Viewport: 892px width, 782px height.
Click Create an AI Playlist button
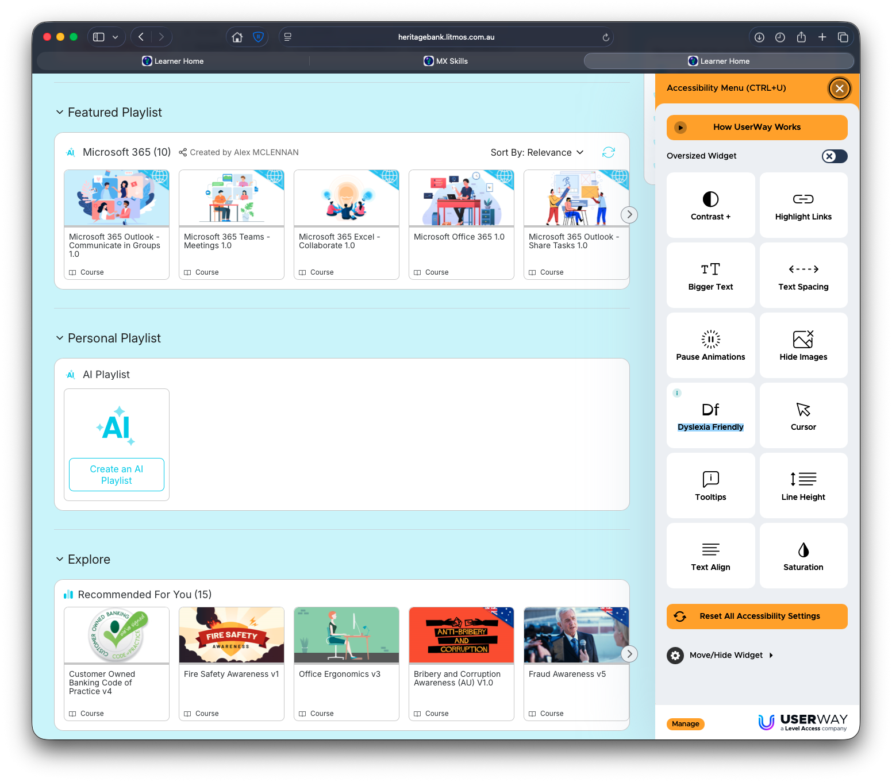pyautogui.click(x=117, y=475)
